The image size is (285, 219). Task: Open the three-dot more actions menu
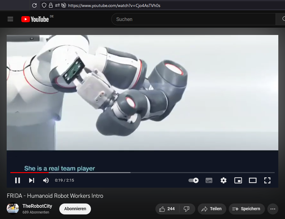(273, 209)
